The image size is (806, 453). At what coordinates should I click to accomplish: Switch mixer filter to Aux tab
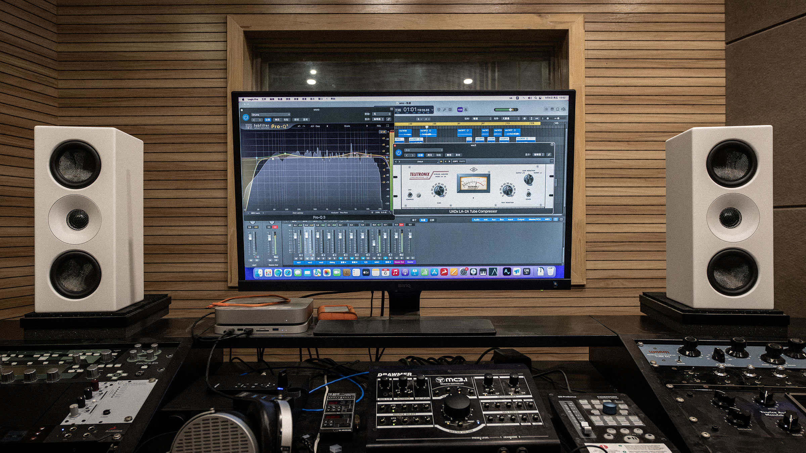pos(493,219)
